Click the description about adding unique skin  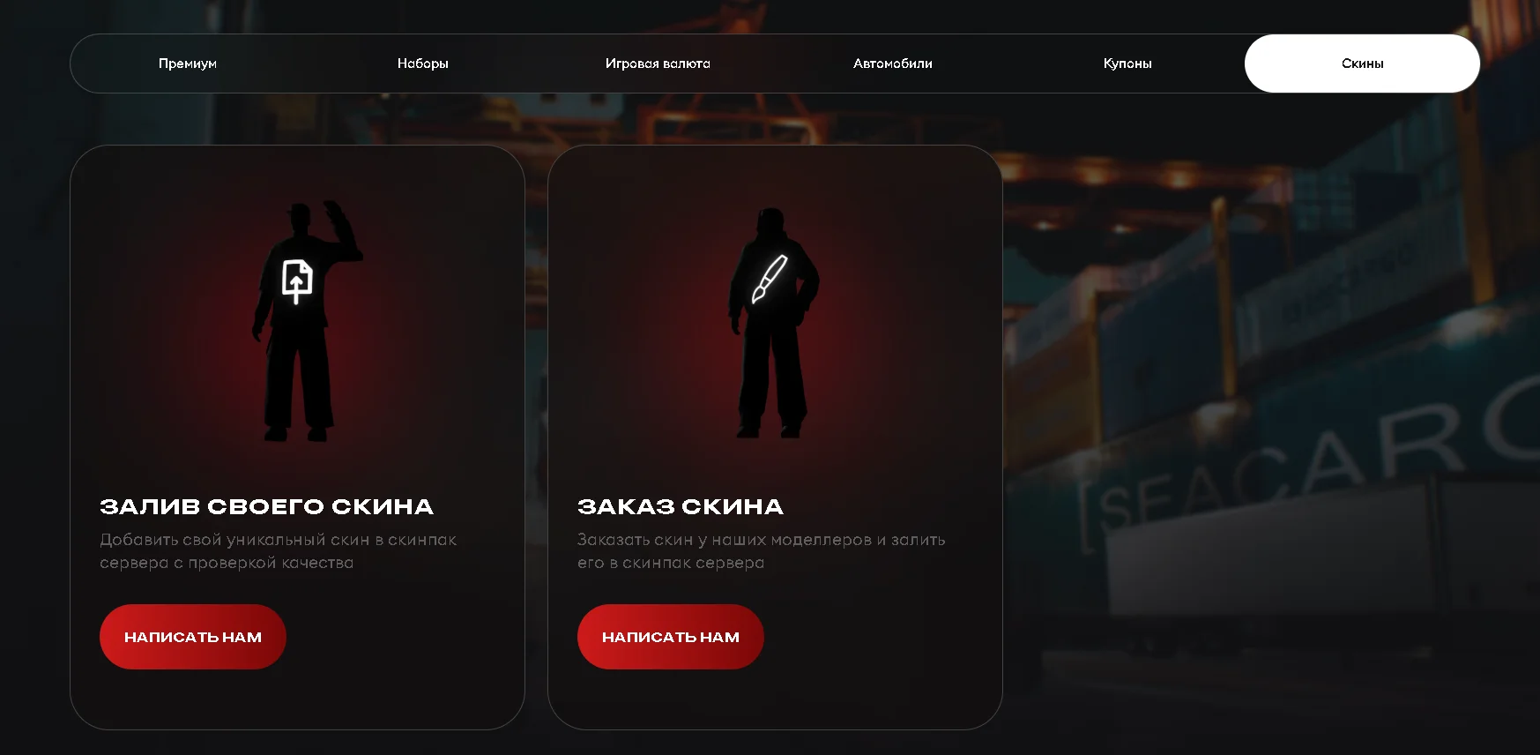coord(278,551)
